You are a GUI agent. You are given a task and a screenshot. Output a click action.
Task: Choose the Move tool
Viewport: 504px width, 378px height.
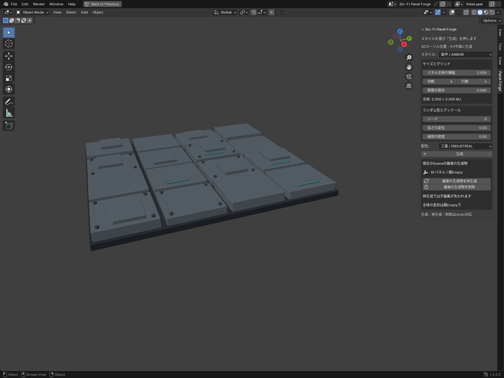click(9, 56)
